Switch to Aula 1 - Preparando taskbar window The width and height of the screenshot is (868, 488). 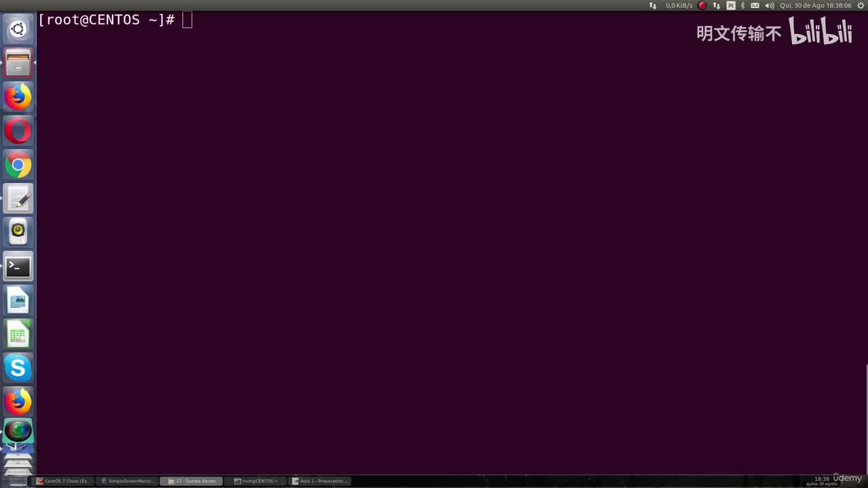320,481
